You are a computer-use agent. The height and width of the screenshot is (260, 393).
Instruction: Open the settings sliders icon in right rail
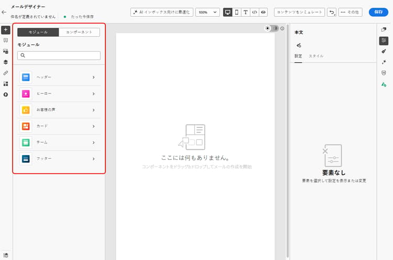(x=384, y=40)
